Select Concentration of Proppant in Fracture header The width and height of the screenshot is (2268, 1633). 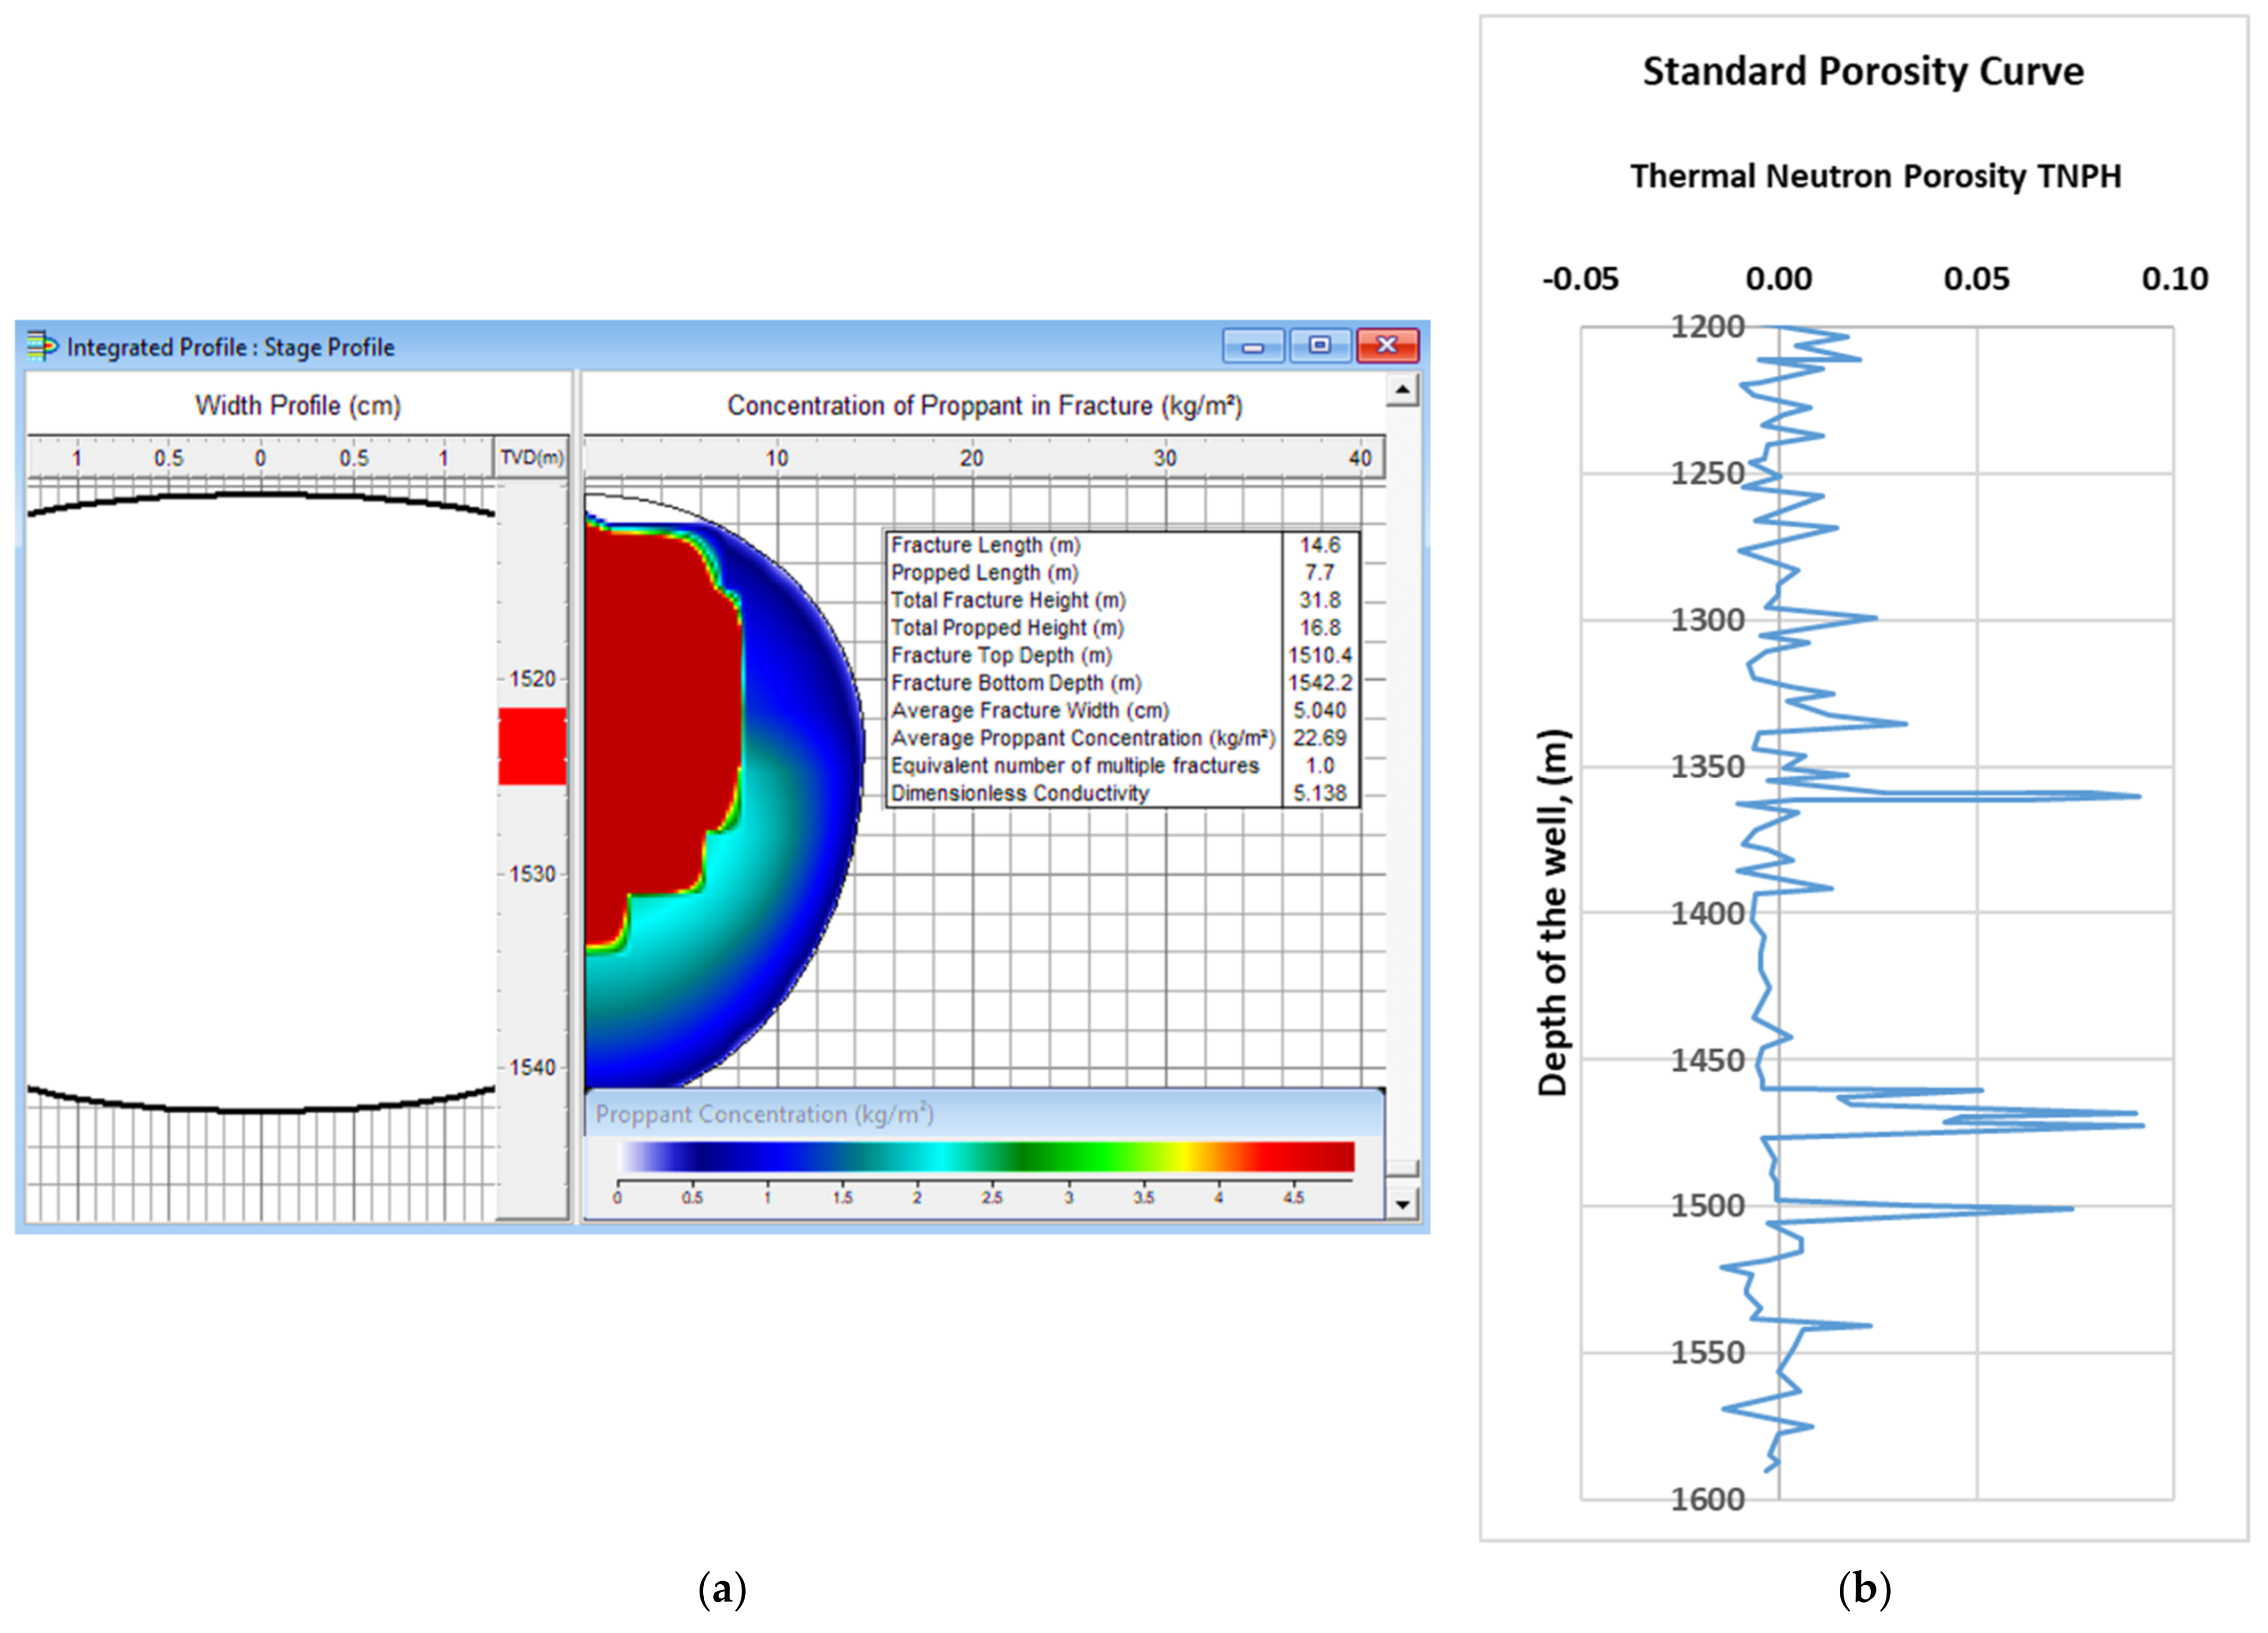pyautogui.click(x=984, y=405)
